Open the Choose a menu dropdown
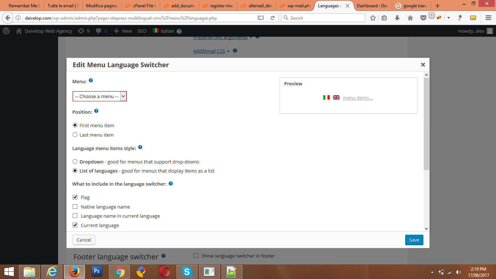 coord(99,96)
